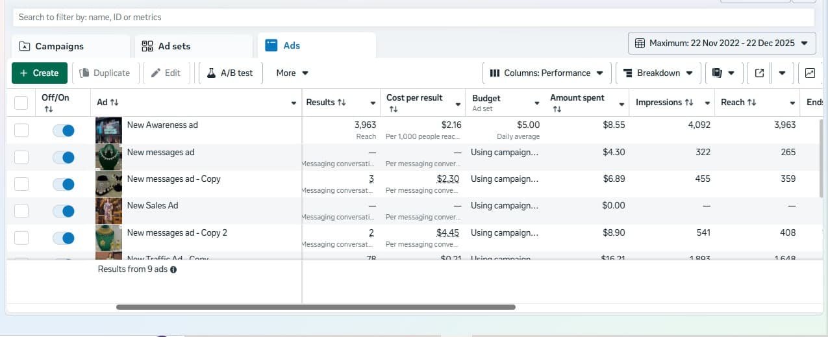Image resolution: width=828 pixels, height=337 pixels.
Task: Click the A/B test flask icon
Action: tap(211, 73)
